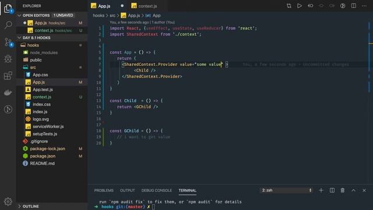The width and height of the screenshot is (373, 210).
Task: Open App.js in Open Editors list
Action: pos(52,23)
